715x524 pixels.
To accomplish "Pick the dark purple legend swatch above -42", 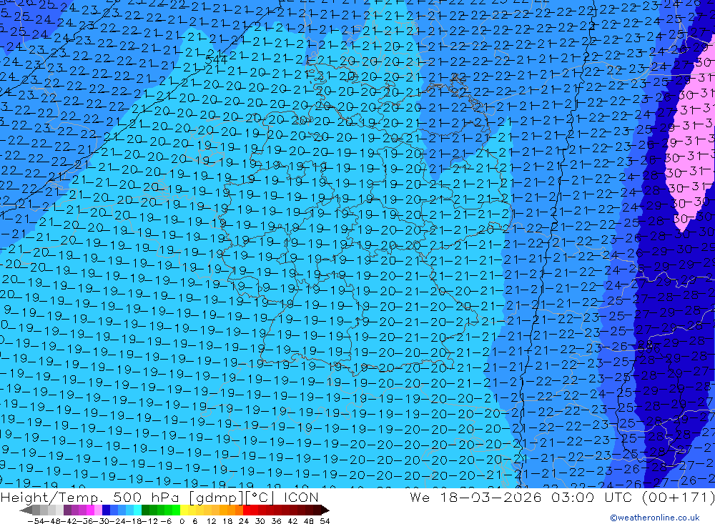I will tap(67, 510).
